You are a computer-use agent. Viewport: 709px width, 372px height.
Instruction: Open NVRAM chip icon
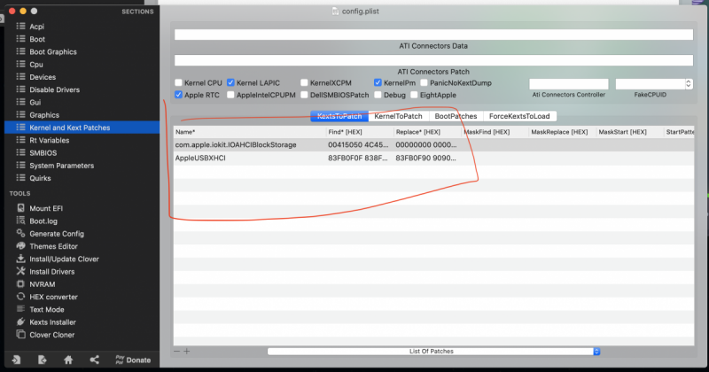(x=20, y=283)
